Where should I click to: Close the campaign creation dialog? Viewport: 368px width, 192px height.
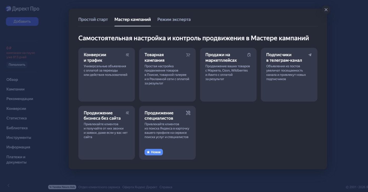click(326, 10)
